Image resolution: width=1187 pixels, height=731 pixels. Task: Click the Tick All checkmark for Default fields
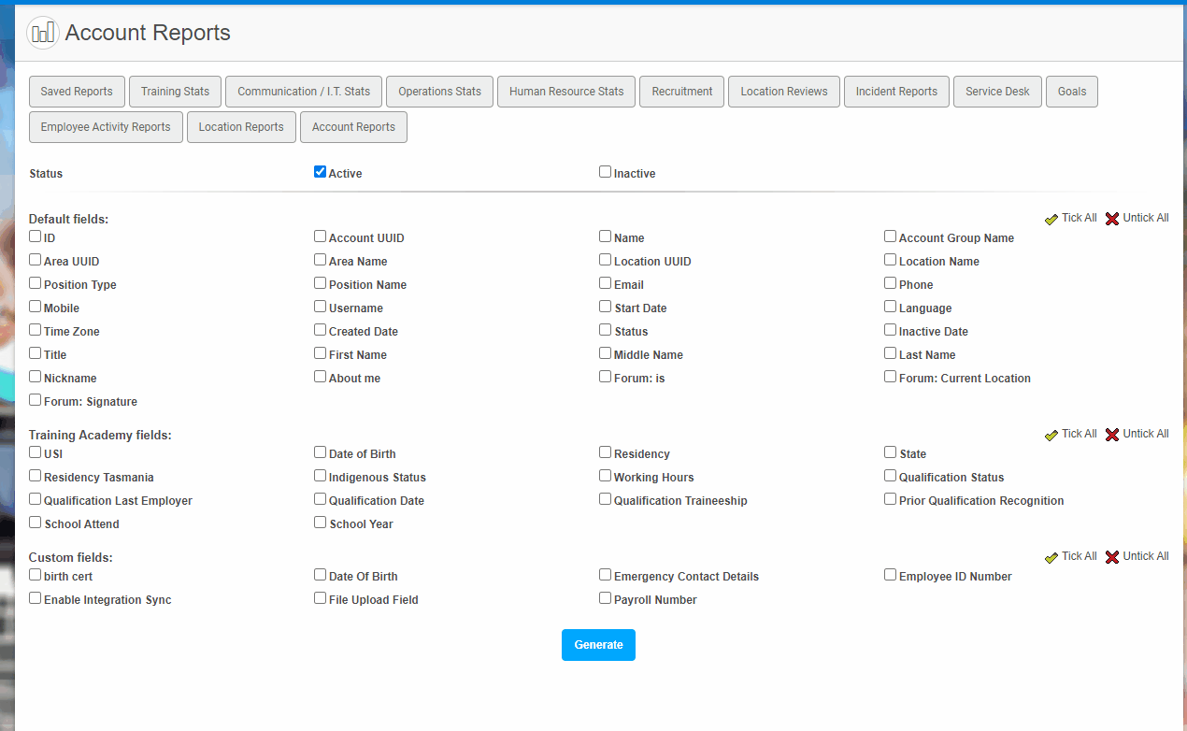click(x=1051, y=218)
